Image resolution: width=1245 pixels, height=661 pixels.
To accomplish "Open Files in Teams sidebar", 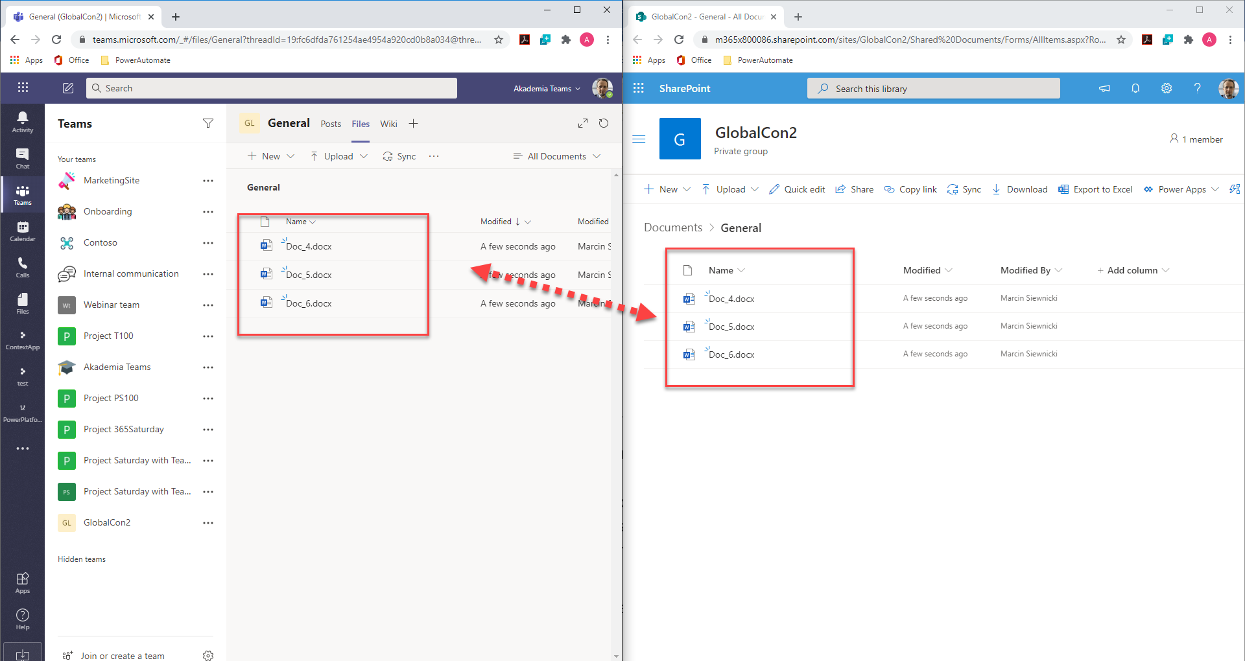I will point(23,303).
